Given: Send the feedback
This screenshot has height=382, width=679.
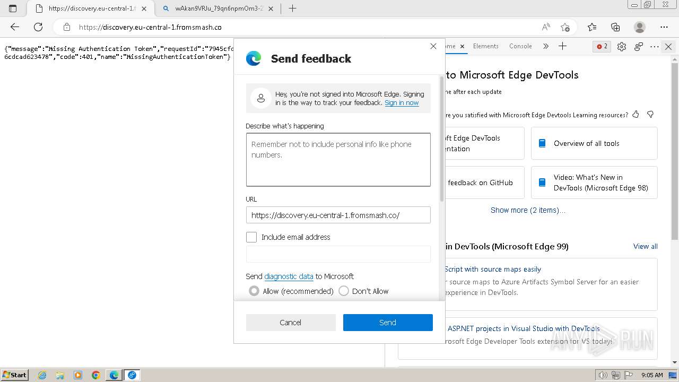Looking at the screenshot, I should tap(388, 323).
